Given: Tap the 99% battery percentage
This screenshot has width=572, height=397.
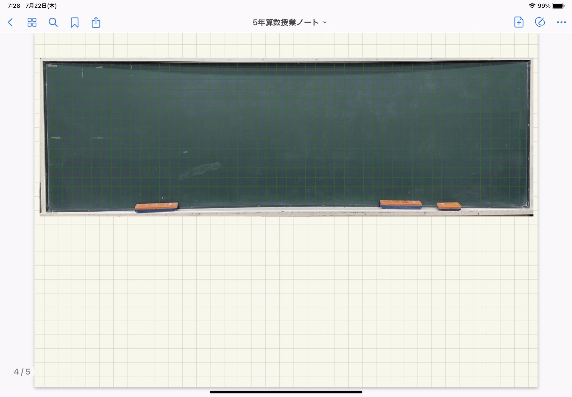Looking at the screenshot, I should (544, 6).
